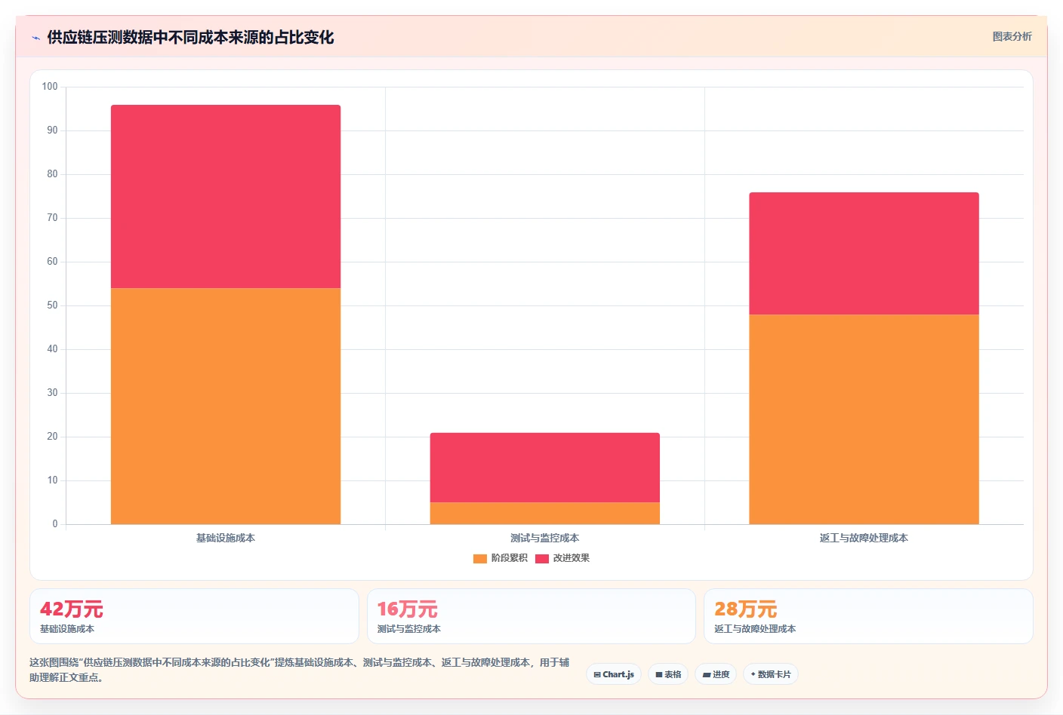Click the chart title pulse icon

point(35,38)
